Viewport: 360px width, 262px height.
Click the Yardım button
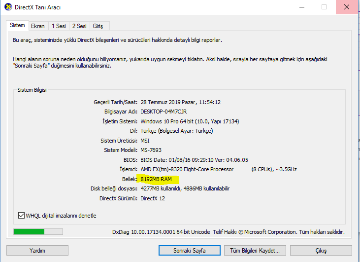pos(37,251)
